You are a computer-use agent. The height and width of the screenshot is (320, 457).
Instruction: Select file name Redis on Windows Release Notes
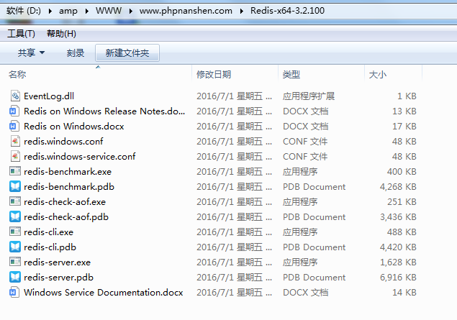click(104, 111)
